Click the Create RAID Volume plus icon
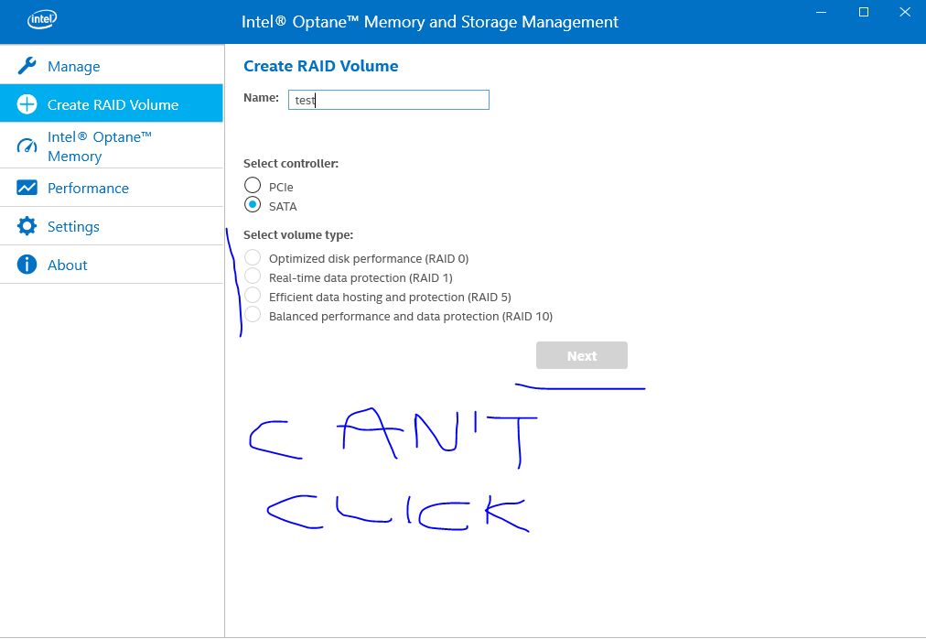Image resolution: width=926 pixels, height=639 pixels. (27, 104)
